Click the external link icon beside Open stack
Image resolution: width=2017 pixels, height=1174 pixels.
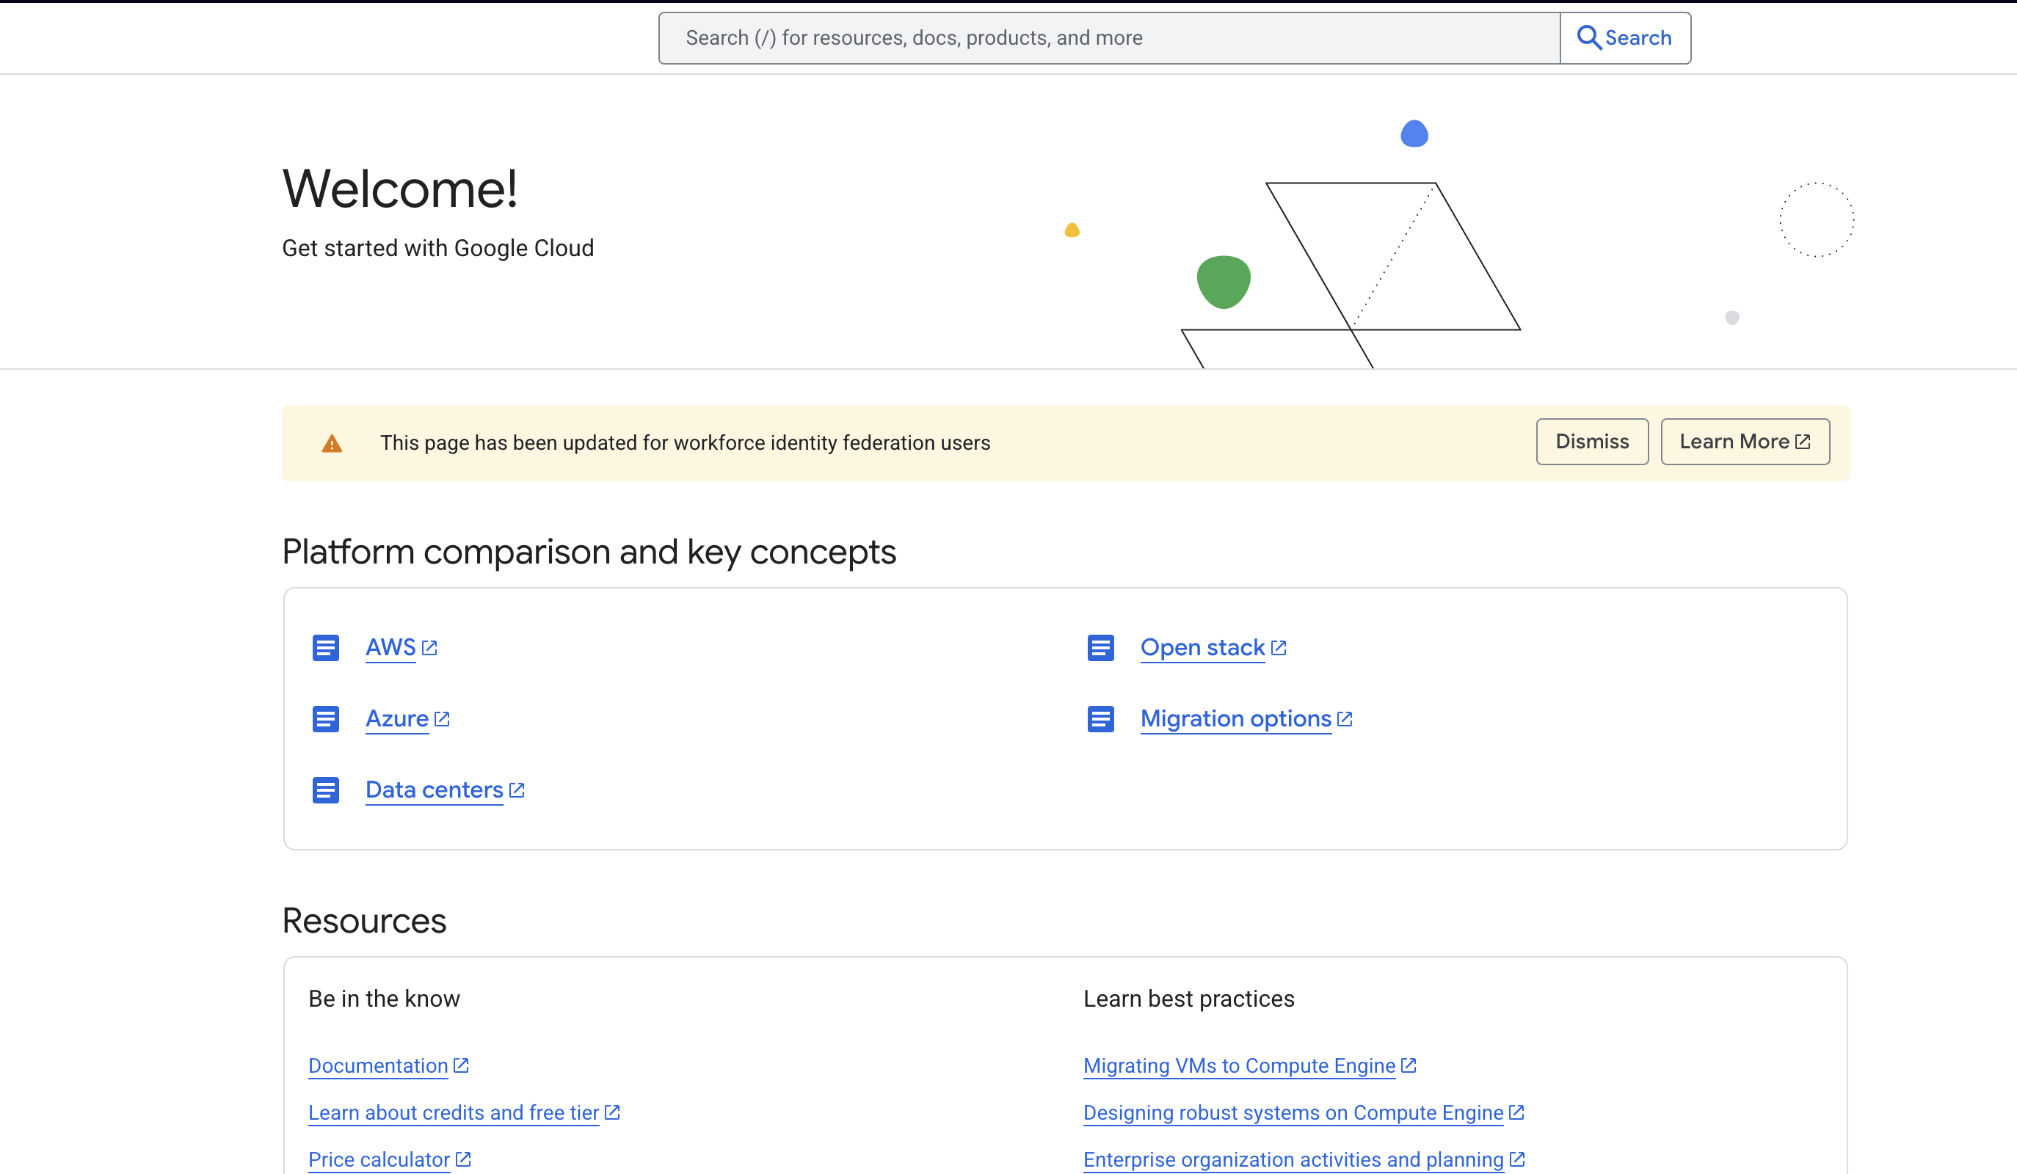tap(1279, 646)
